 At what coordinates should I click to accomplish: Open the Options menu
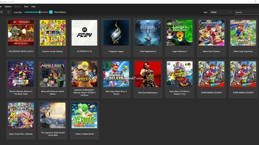[x=8, y=7]
